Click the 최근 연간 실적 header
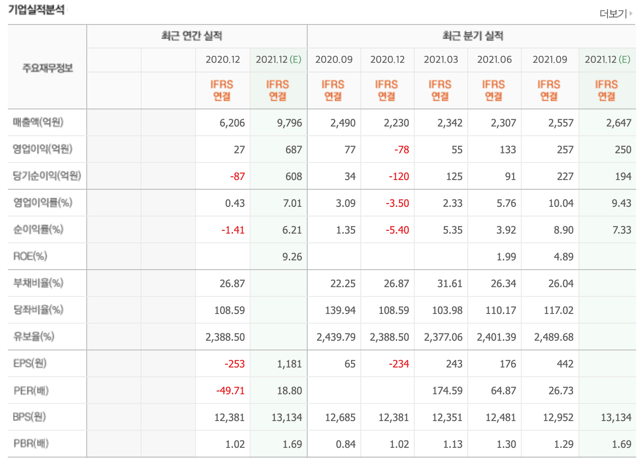 192,36
